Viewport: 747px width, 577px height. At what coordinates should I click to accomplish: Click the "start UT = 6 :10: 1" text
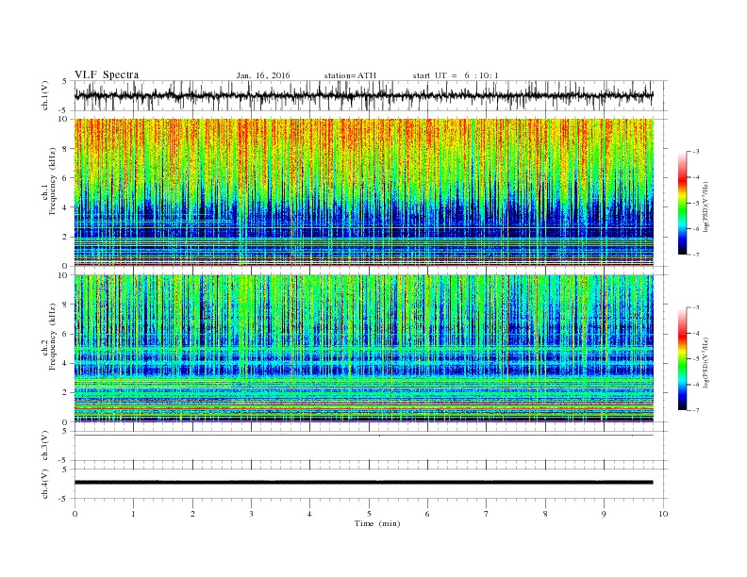[x=456, y=75]
